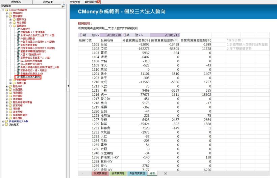The image size is (277, 178).
Task: Click the document icon beside 法人與散戶同步動作
Action: (18, 64)
